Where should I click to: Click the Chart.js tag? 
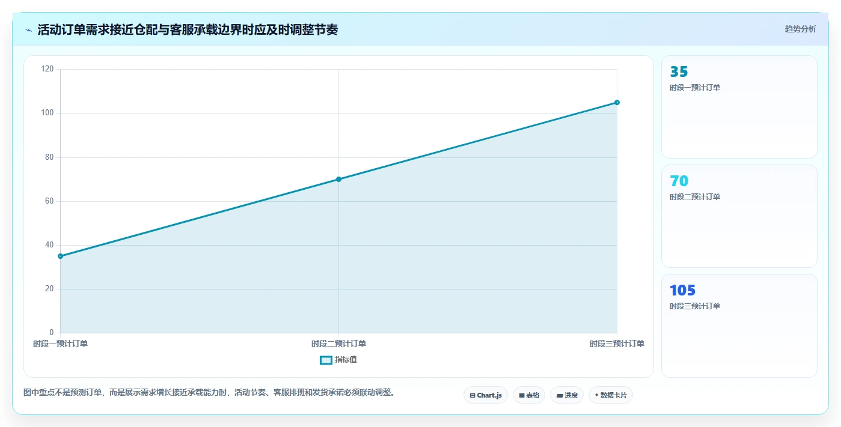pyautogui.click(x=486, y=395)
